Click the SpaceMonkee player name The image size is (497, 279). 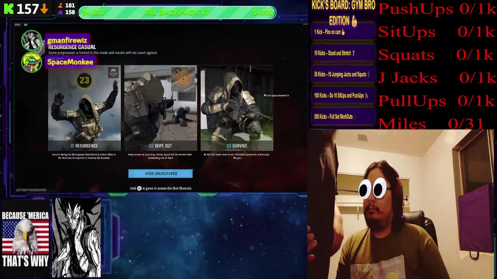70,62
